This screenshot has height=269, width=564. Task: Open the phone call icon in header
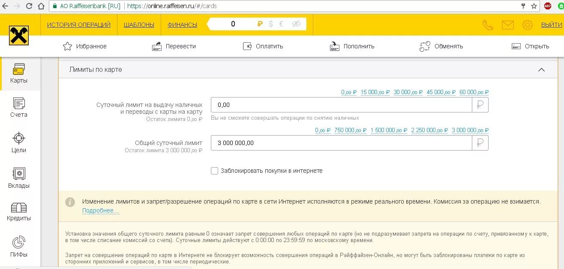488,25
